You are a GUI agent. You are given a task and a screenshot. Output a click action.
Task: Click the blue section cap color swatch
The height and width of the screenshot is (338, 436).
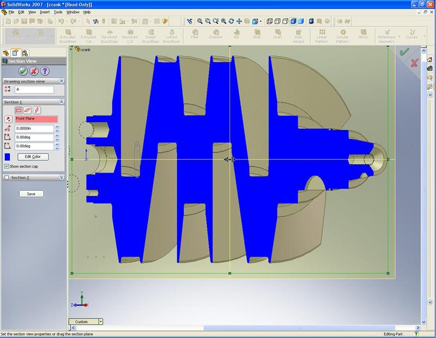7,157
